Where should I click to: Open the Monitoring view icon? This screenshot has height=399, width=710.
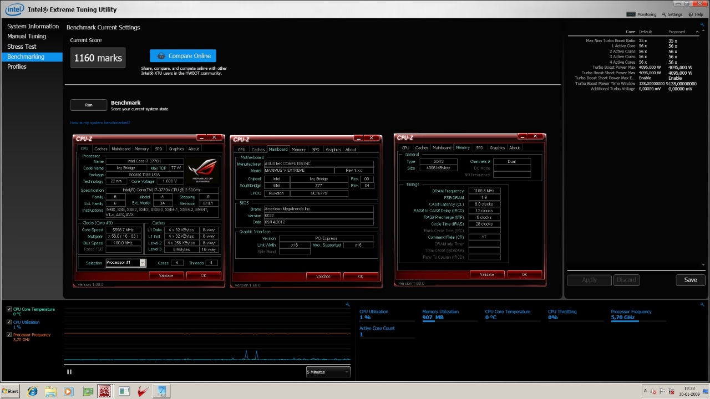[x=631, y=14]
